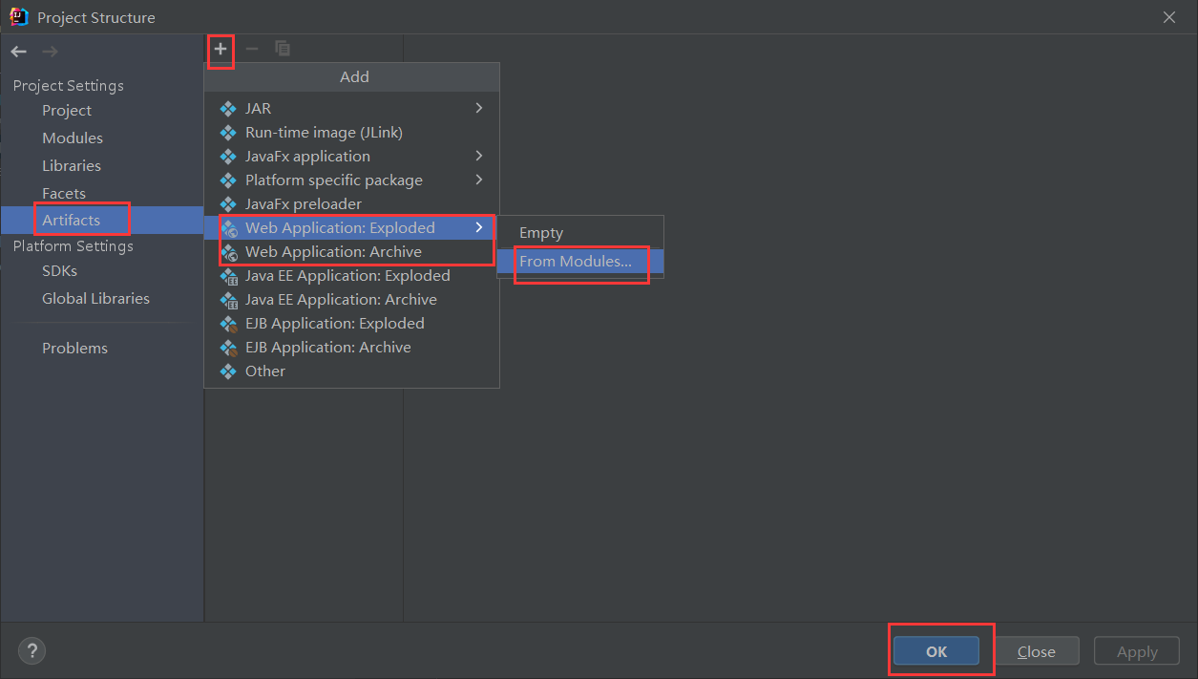Expand the JAR submenu arrow
The width and height of the screenshot is (1198, 679).
pos(479,108)
